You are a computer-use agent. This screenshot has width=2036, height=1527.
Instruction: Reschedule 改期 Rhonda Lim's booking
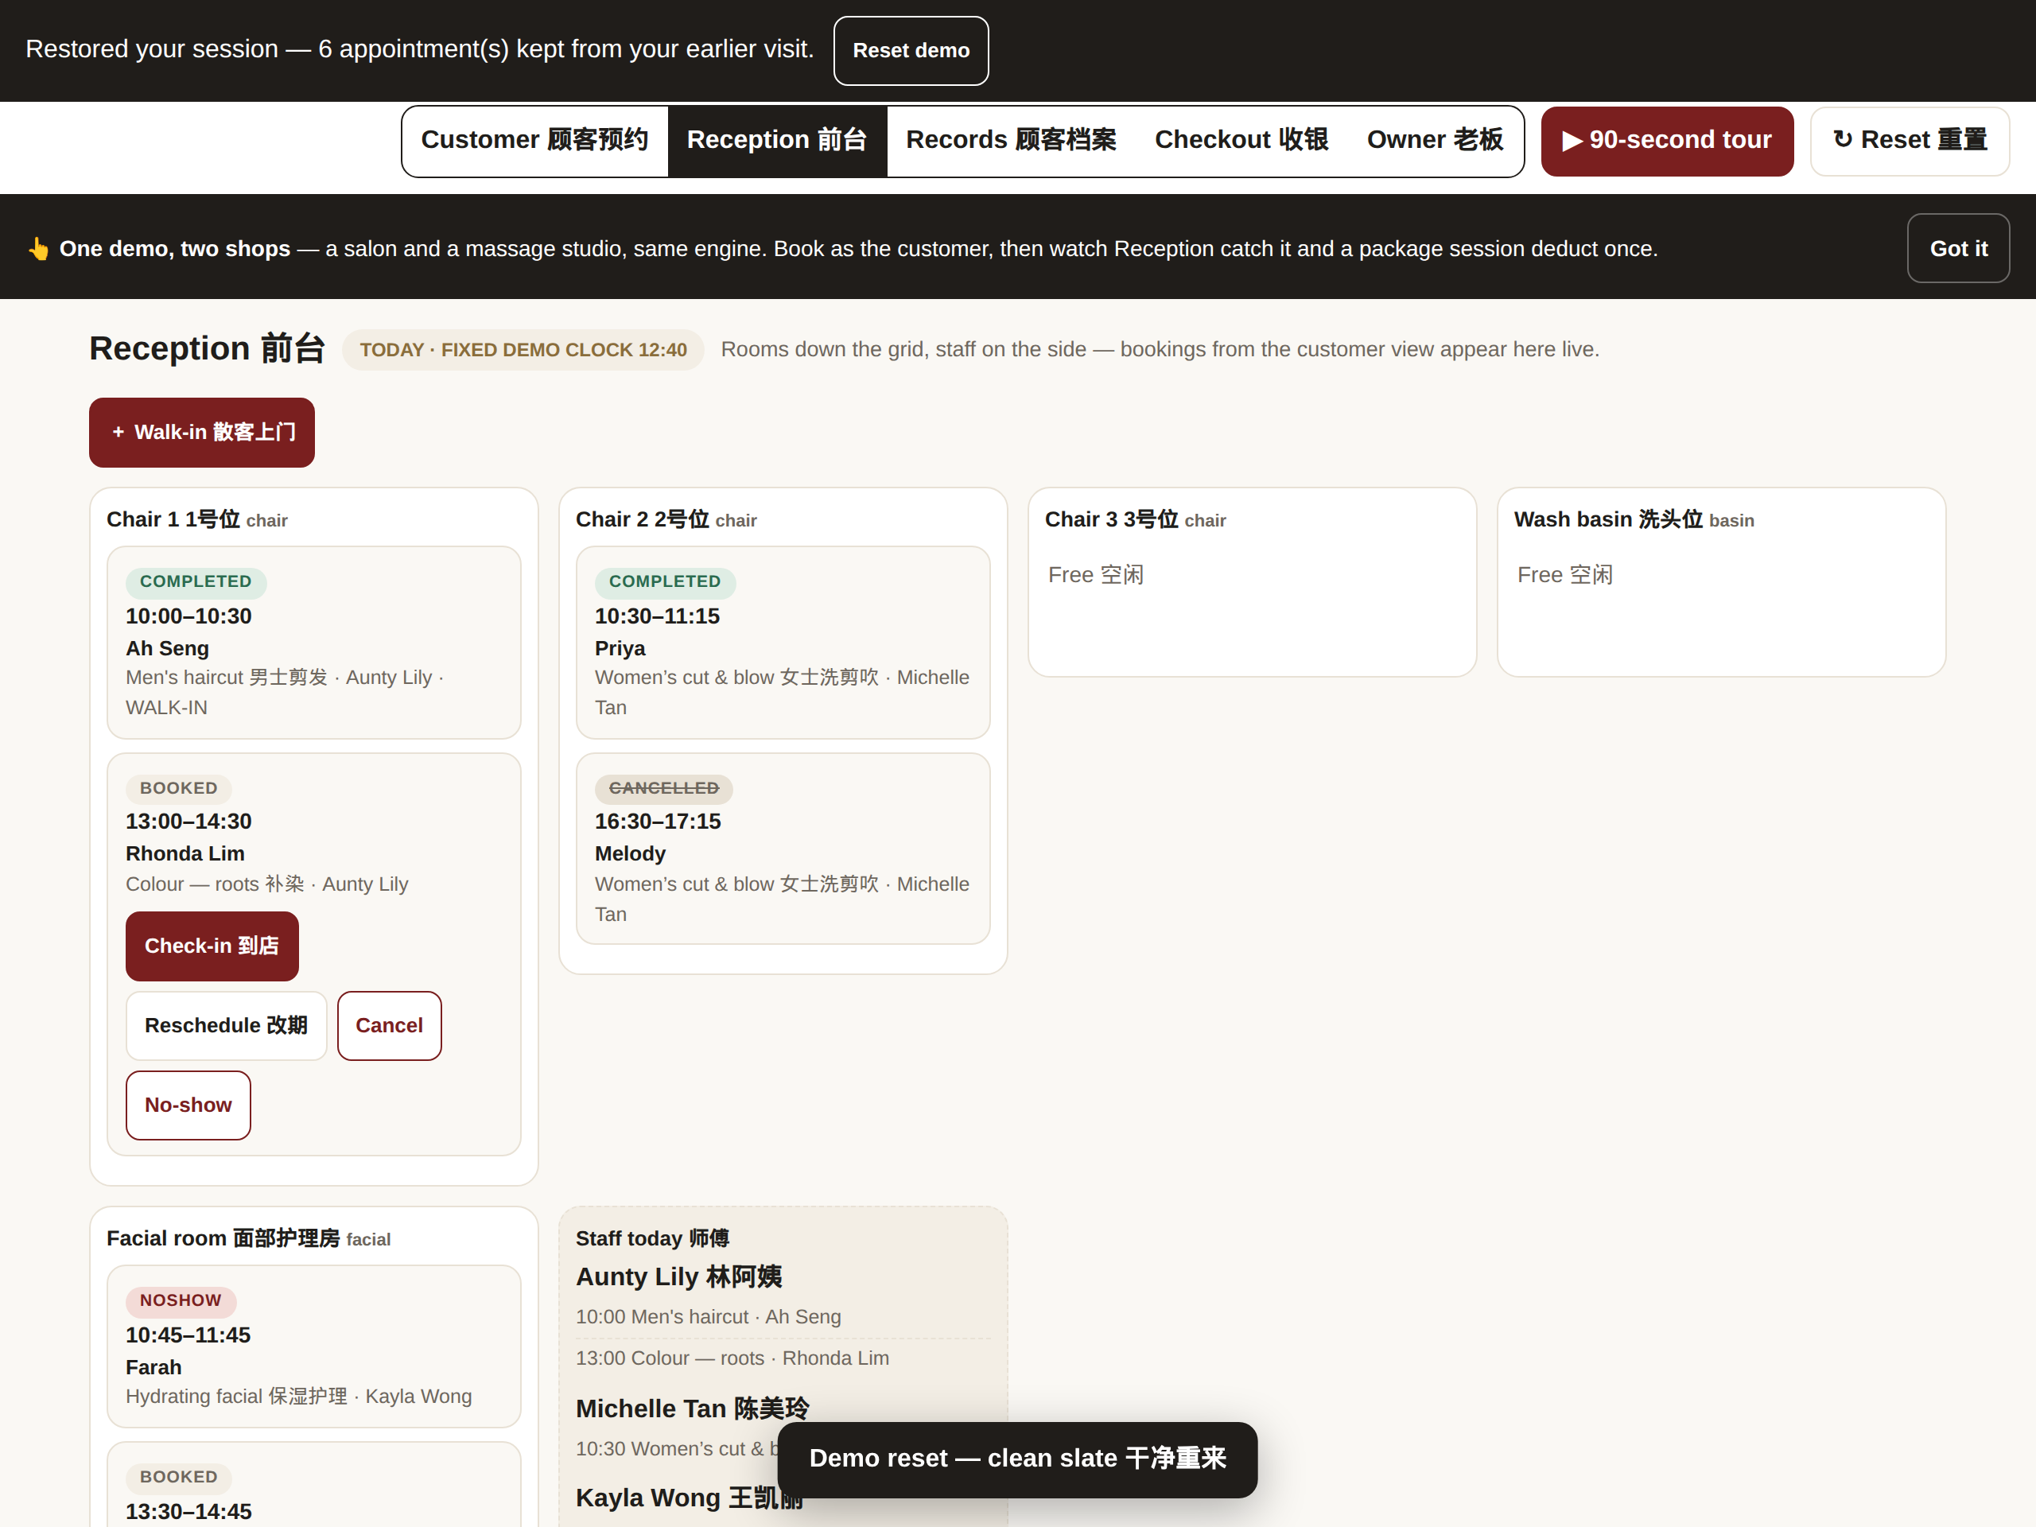227,1025
